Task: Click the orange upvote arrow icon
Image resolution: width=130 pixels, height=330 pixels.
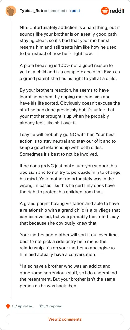Action: click(x=8, y=306)
